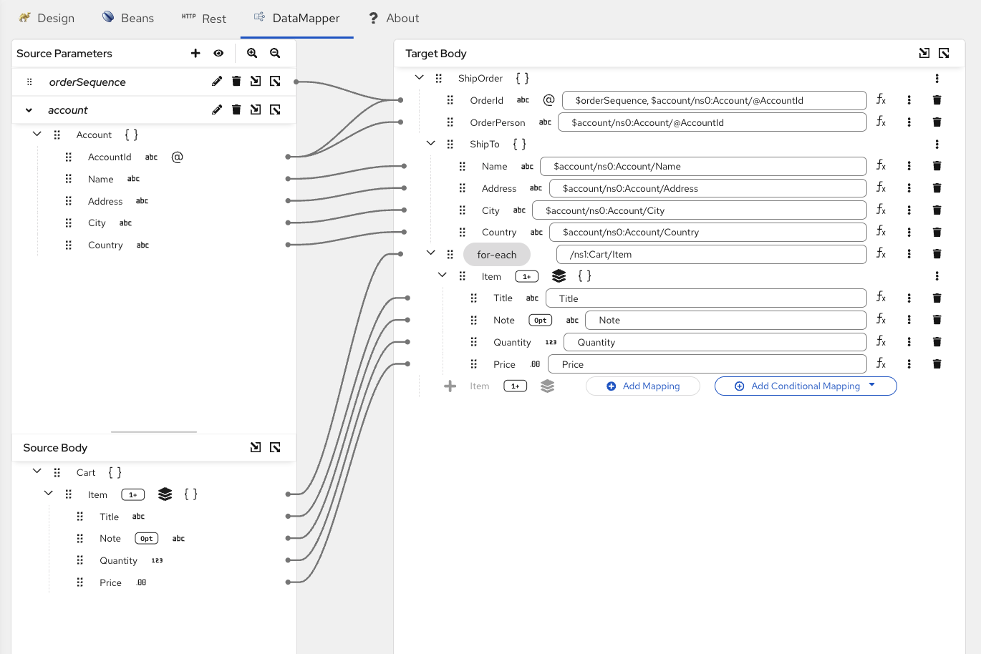Image resolution: width=981 pixels, height=654 pixels.
Task: Attach schema to orderSequence parameter
Action: tap(256, 82)
